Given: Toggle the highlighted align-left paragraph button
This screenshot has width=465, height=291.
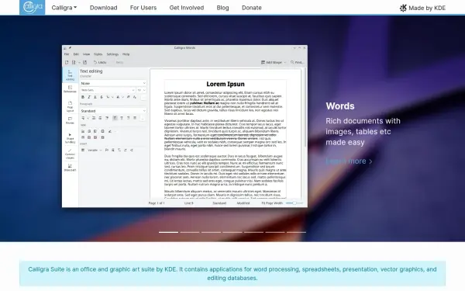Looking at the screenshot, I should [115, 118].
